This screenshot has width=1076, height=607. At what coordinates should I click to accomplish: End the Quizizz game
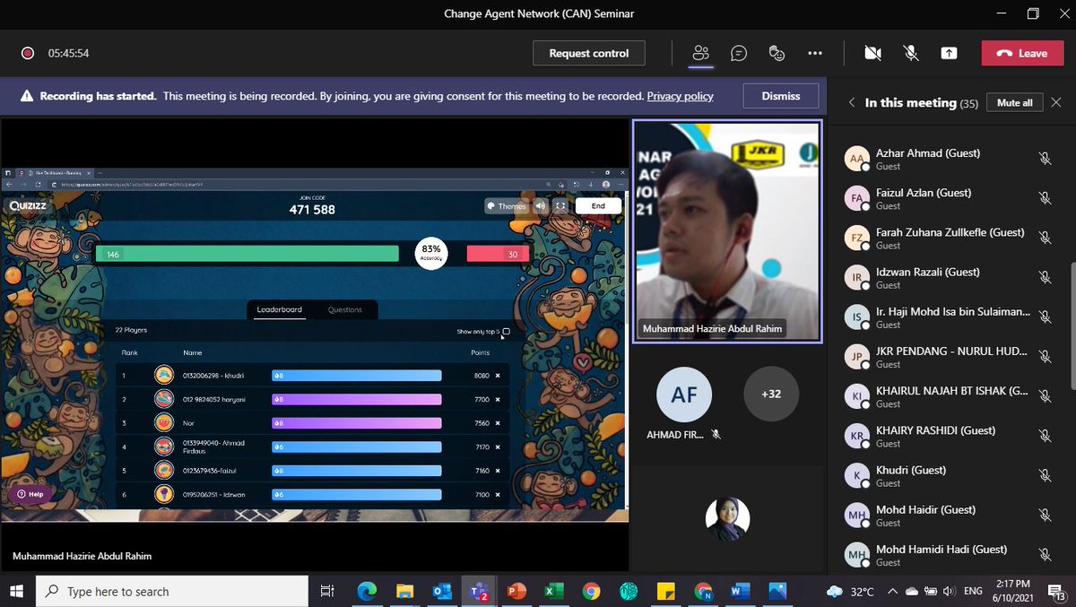(x=598, y=205)
